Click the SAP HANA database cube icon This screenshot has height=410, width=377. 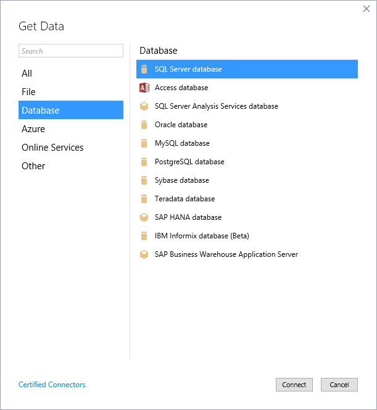tap(144, 217)
